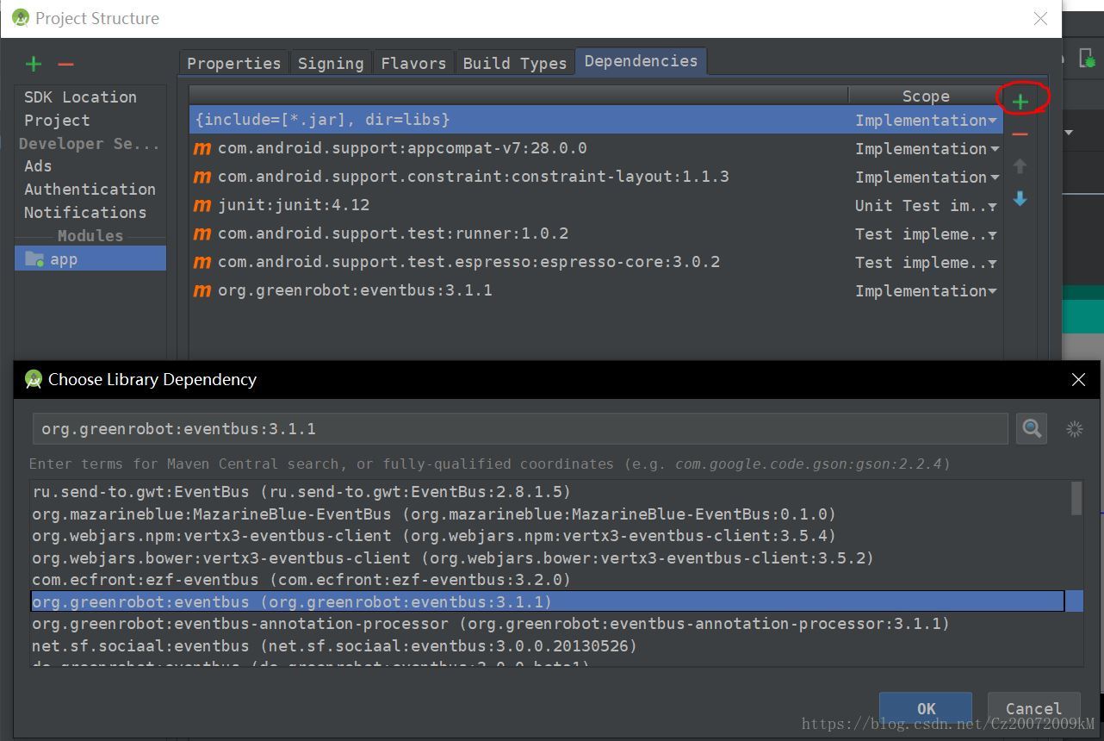Move dependency up with the up arrow
Viewport: 1104px width, 741px height.
pos(1020,166)
